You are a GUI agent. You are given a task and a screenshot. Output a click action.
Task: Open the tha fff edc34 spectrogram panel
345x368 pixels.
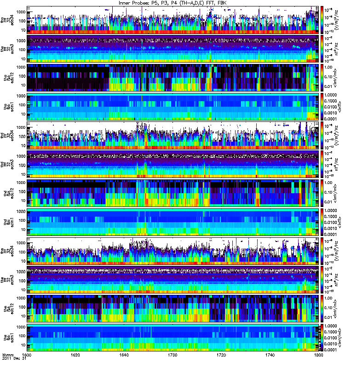pyautogui.click(x=173, y=20)
